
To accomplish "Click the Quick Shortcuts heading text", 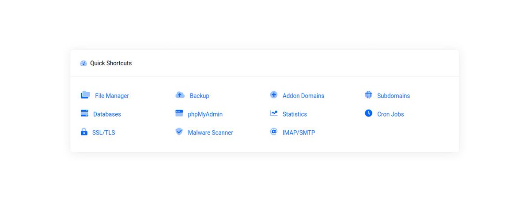I will [x=111, y=63].
